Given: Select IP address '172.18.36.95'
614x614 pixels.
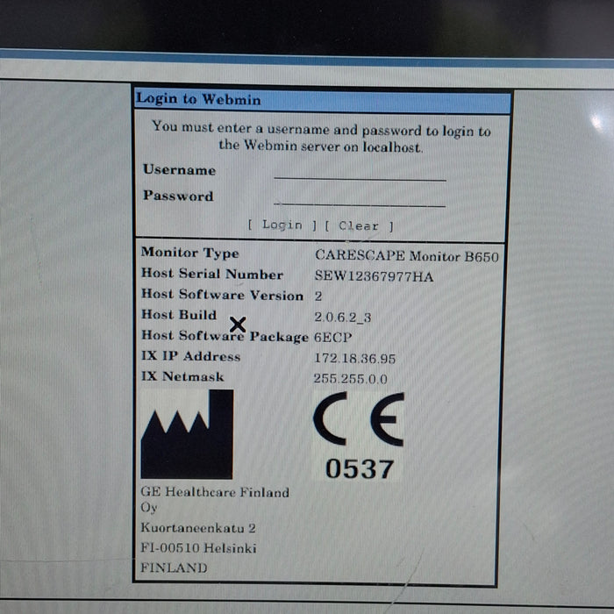Looking at the screenshot, I should tap(354, 358).
